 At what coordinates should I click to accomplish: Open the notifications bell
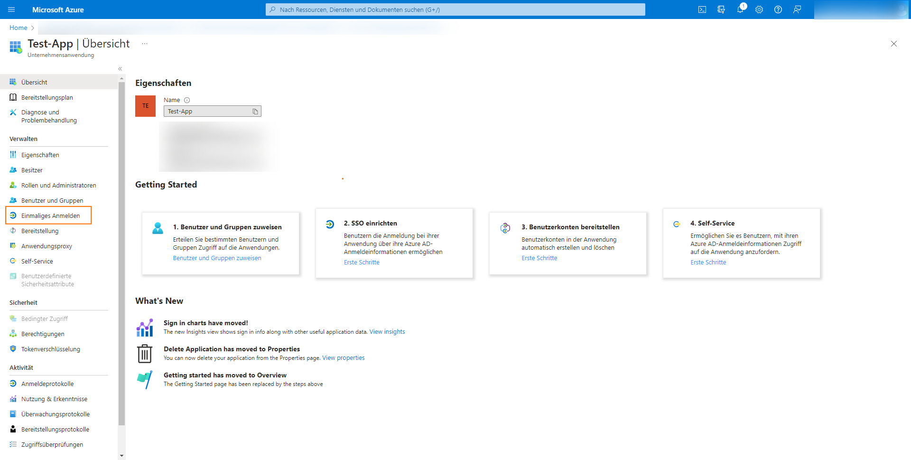click(x=740, y=9)
